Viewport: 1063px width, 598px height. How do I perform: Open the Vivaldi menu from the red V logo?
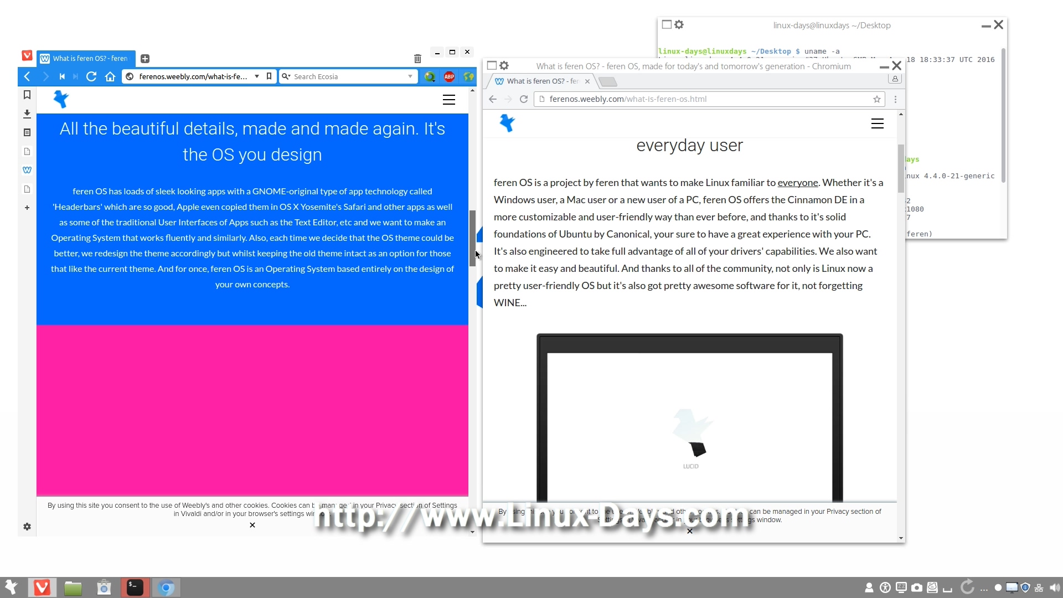click(27, 55)
